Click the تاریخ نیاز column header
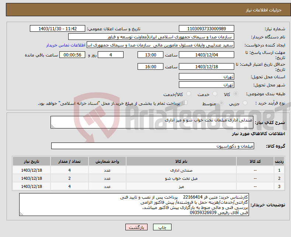This screenshot has height=237, width=291. click(32, 161)
